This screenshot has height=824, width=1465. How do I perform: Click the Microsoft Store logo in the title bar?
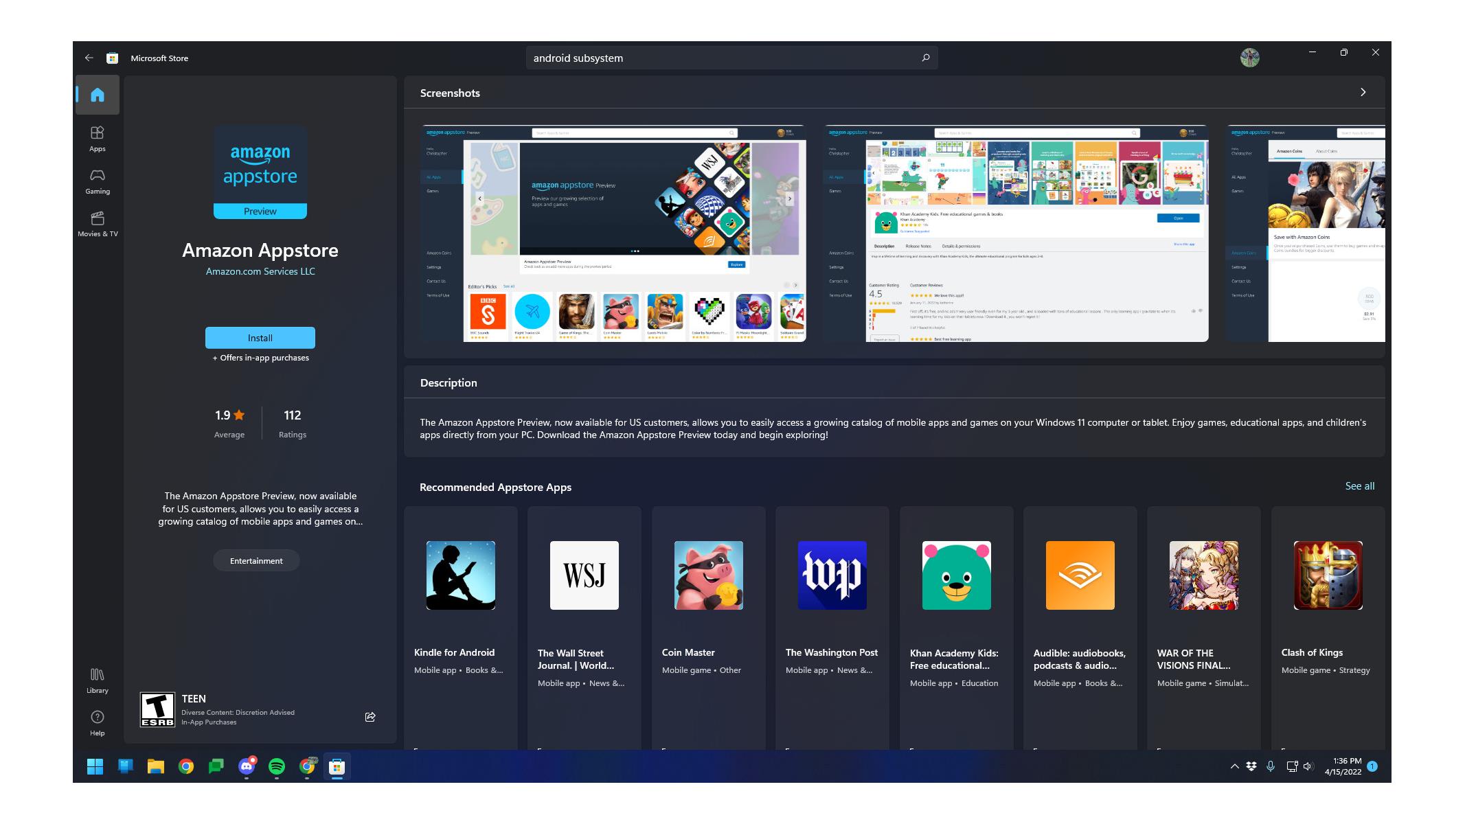click(x=112, y=58)
